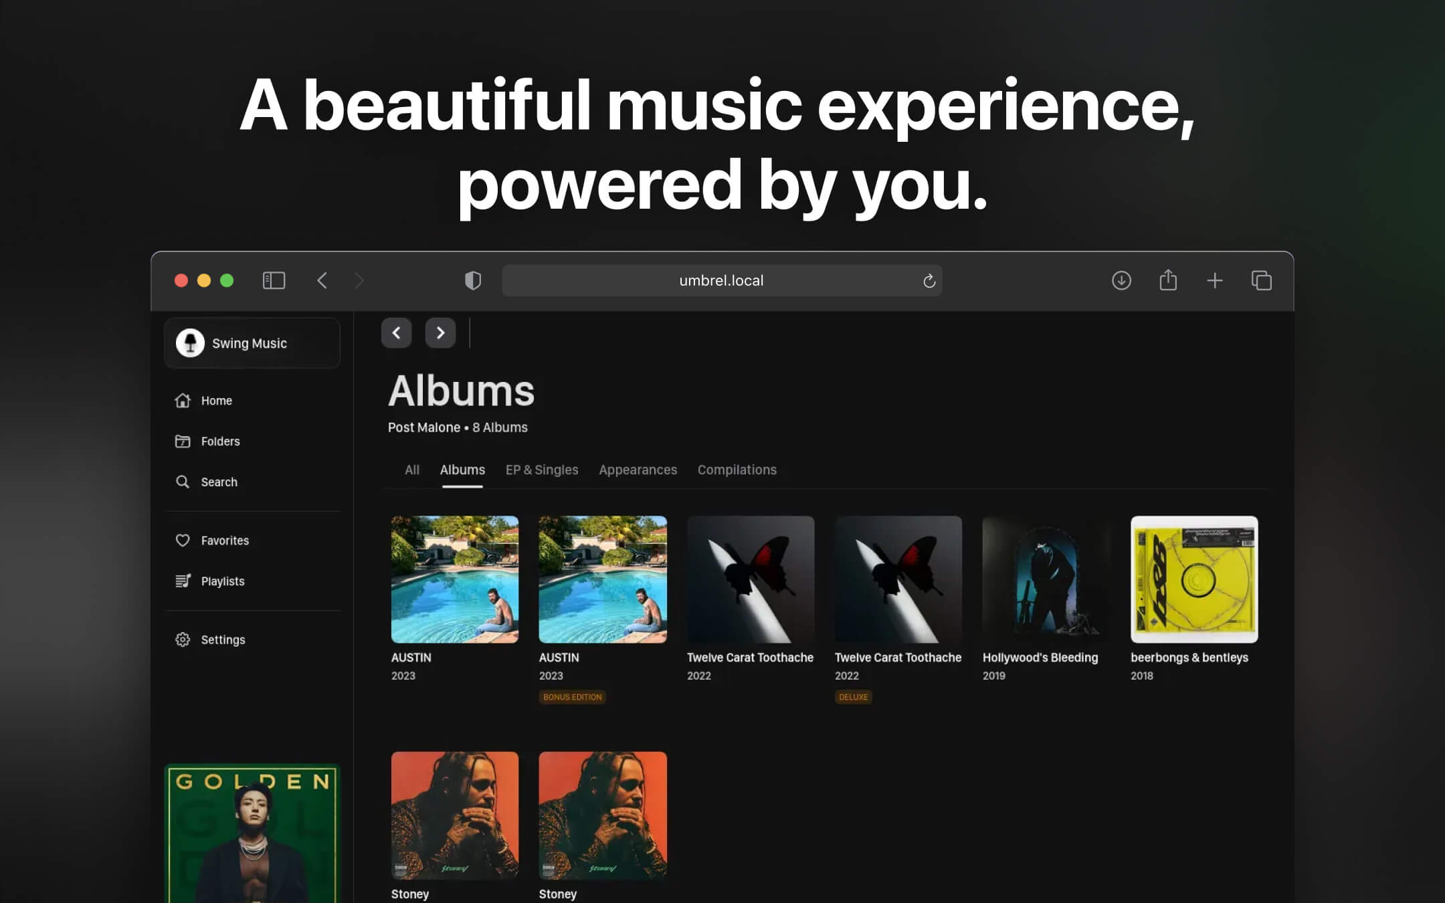
Task: Show the tab overview
Action: coord(1262,280)
